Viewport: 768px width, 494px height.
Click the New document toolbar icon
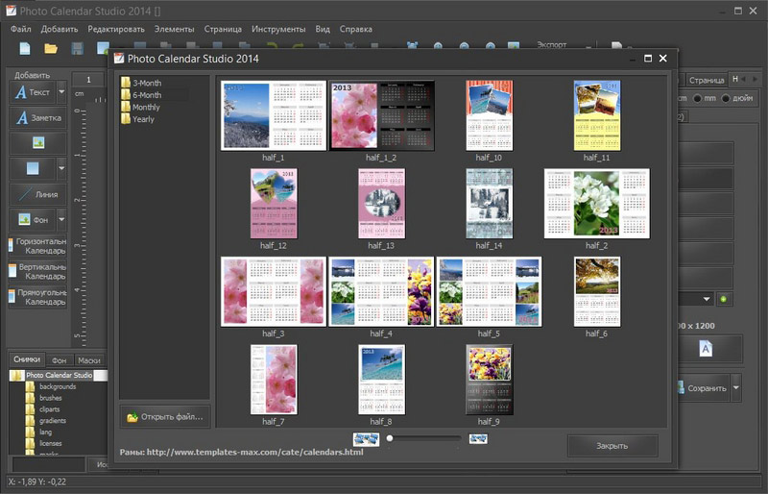25,48
